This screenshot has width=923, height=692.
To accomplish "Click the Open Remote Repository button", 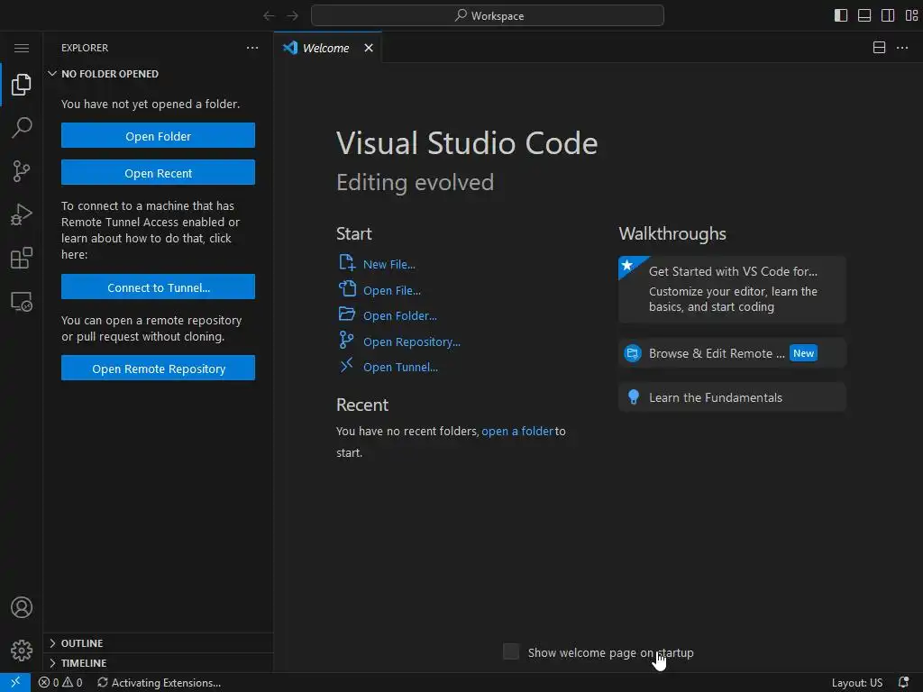I will [x=159, y=369].
